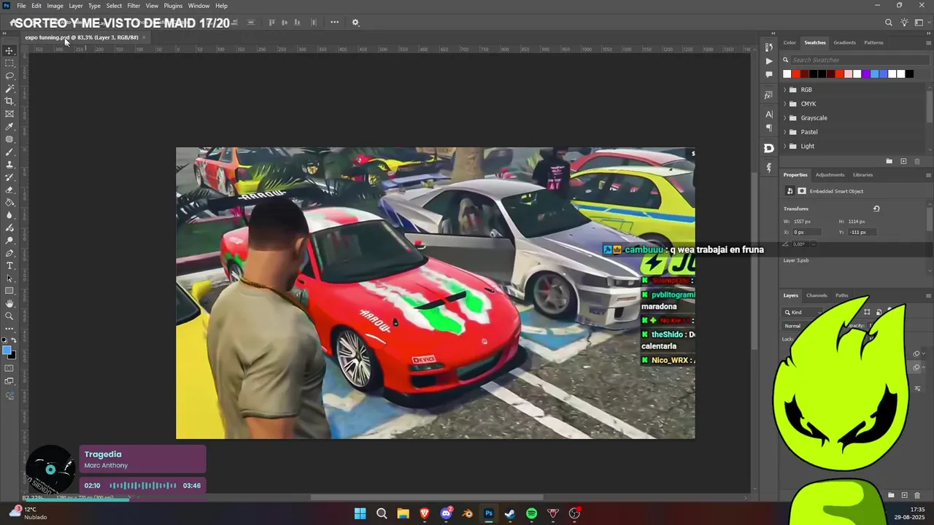
Task: Select the Clone Stamp tool
Action: coord(9,165)
